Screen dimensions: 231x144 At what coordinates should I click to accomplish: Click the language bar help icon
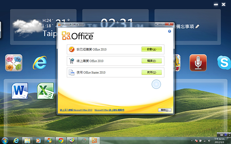(x=226, y=135)
